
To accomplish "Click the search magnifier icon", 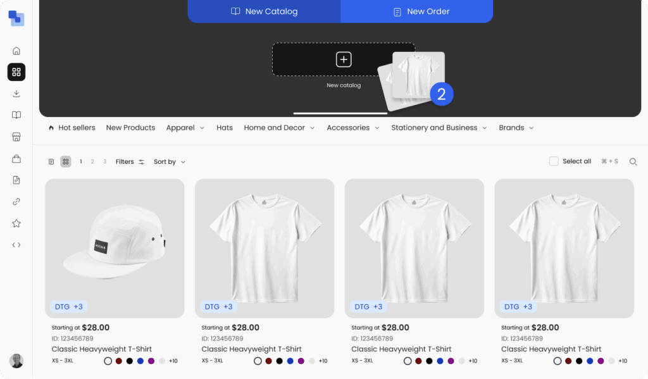I will pos(633,162).
